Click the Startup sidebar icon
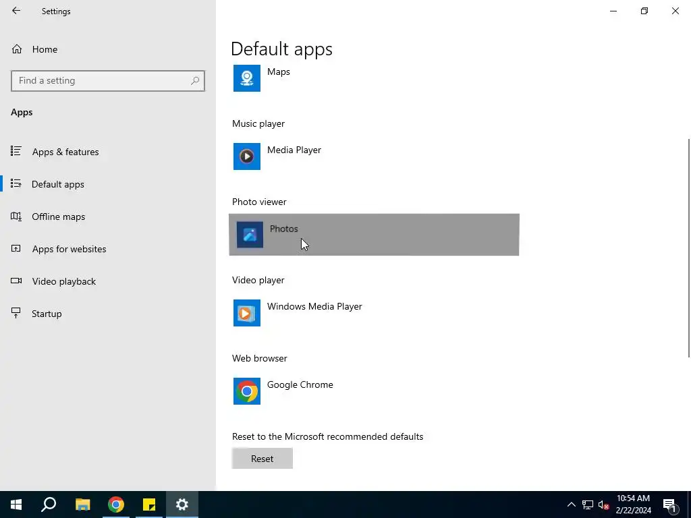The image size is (691, 518). click(16, 313)
